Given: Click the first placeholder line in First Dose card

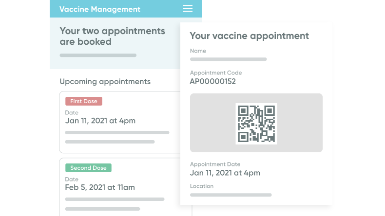Looking at the screenshot, I should click(117, 132).
